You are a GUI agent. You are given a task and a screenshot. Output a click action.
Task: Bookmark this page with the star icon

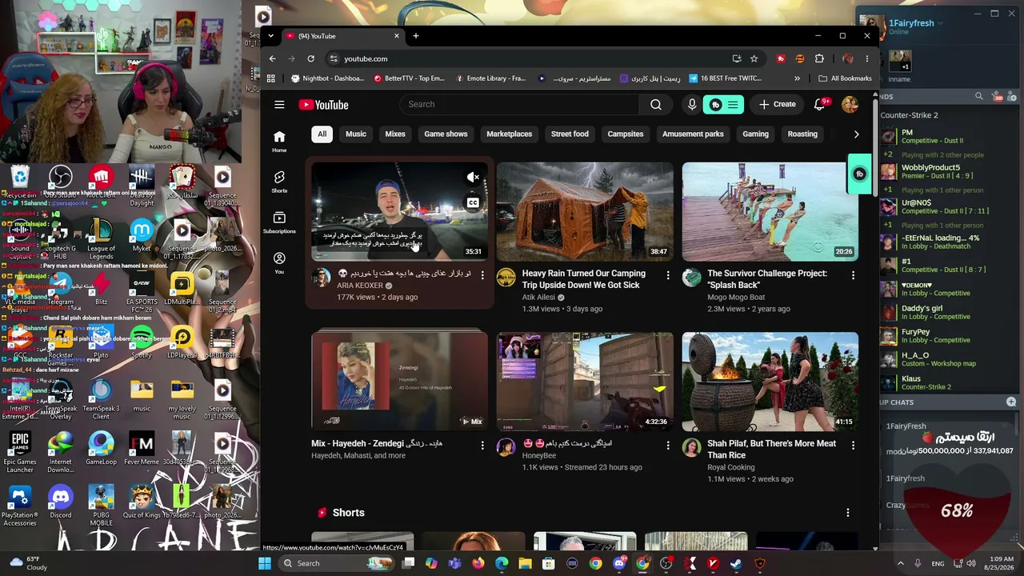(754, 58)
